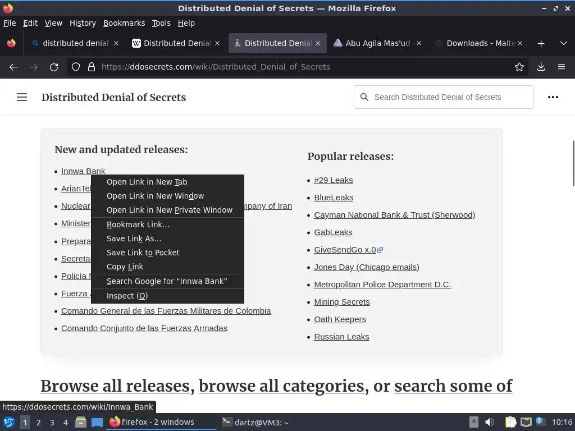This screenshot has width=575, height=431.
Task: Open the Innwa Bank link
Action: click(x=83, y=171)
